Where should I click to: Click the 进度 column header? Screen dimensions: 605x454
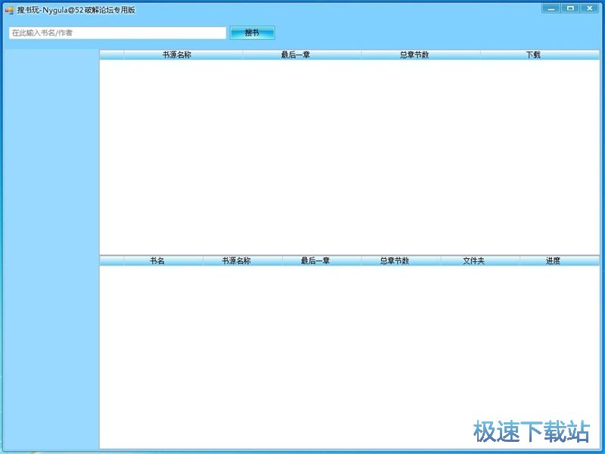pyautogui.click(x=560, y=261)
